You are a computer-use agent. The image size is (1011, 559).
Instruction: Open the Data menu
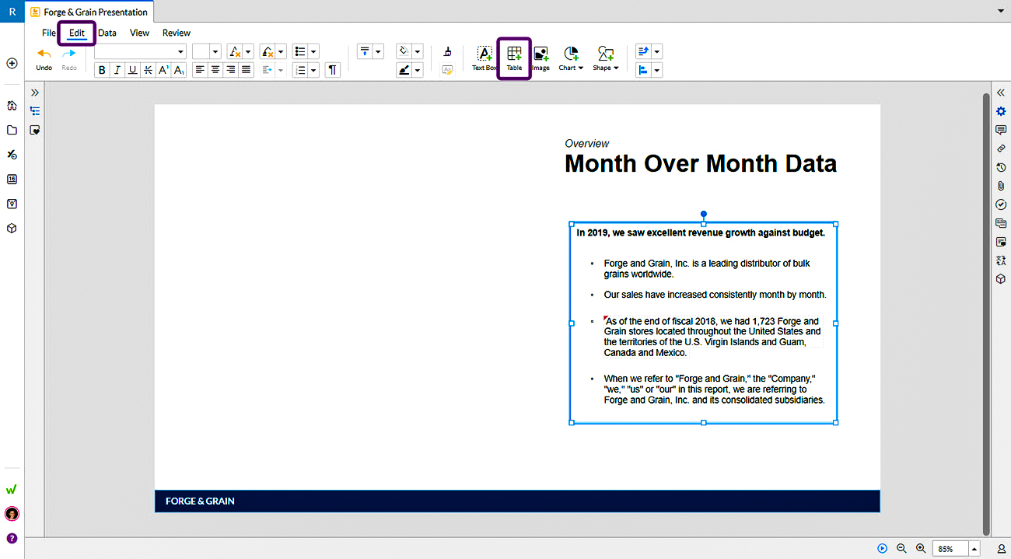(107, 33)
